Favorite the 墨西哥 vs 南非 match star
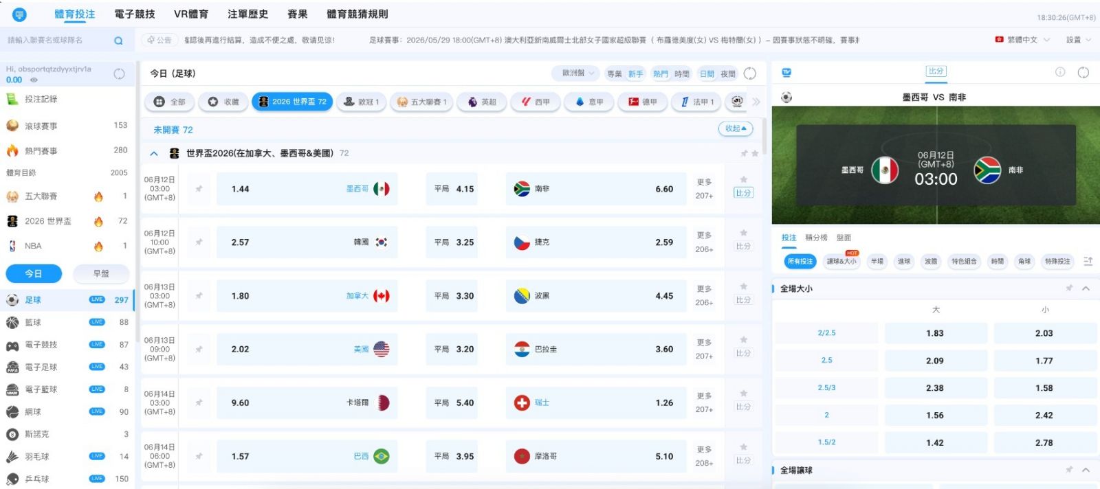The image size is (1100, 489). pyautogui.click(x=743, y=180)
